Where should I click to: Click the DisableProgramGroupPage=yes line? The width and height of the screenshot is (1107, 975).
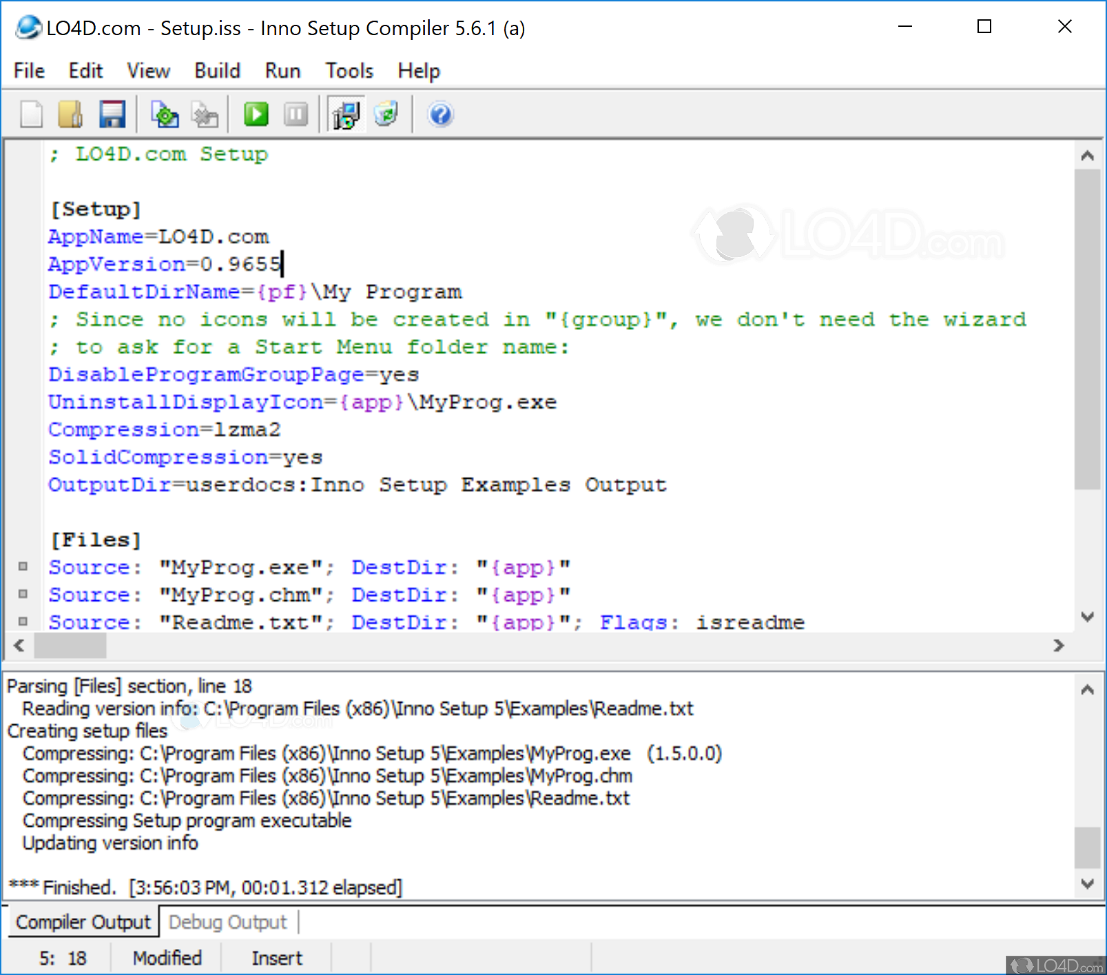pyautogui.click(x=234, y=374)
